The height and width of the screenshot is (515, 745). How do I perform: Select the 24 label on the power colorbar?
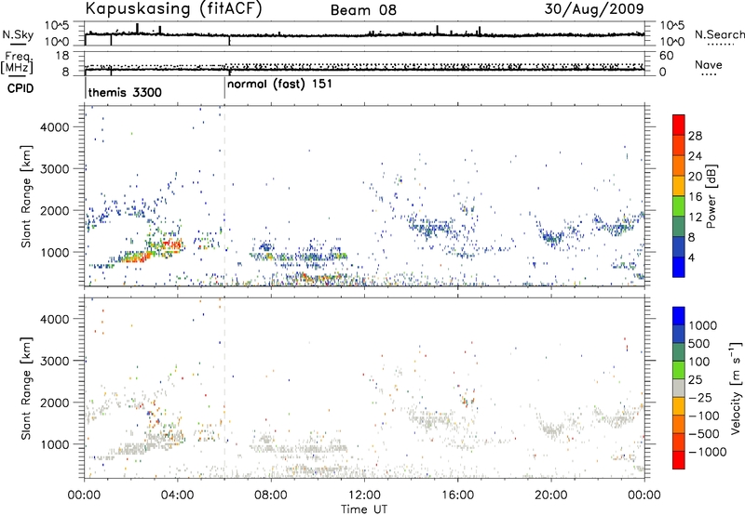click(695, 156)
